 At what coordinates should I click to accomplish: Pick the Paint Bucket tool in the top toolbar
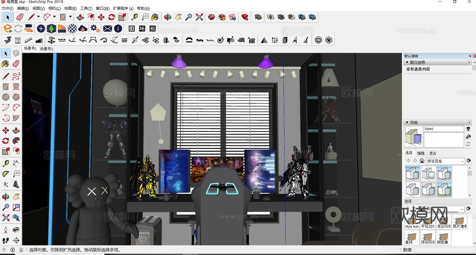[x=155, y=17]
